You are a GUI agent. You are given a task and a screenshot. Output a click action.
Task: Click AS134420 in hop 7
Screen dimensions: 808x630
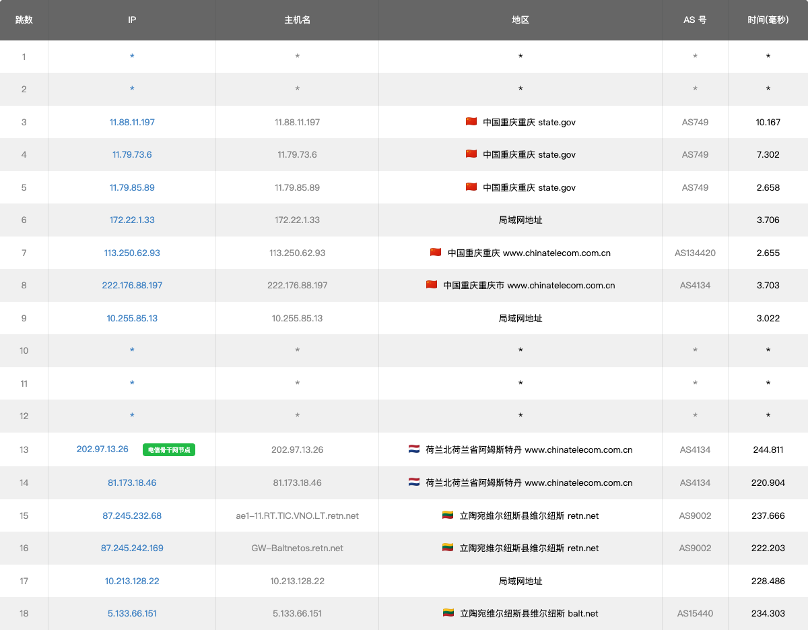[x=695, y=253]
